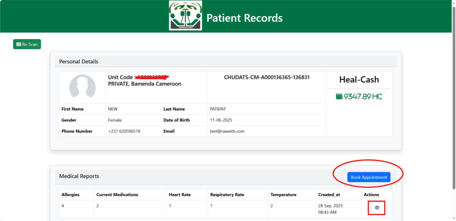456x221 pixels.
Task: Select phone number +237 620596518
Action: click(124, 131)
